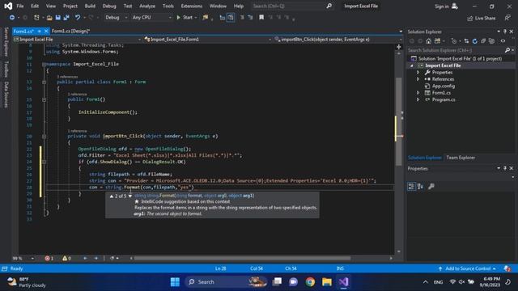Expand the Form1.cs node
Viewport: 518px width, 291px height.
[x=418, y=93]
